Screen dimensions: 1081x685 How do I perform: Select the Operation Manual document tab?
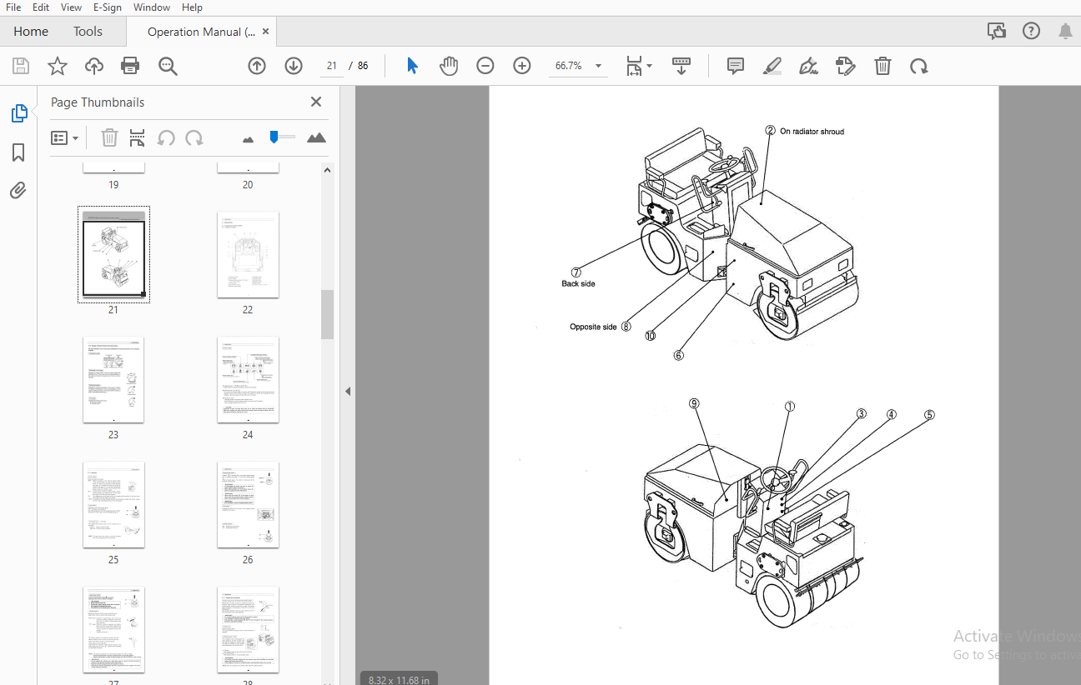click(x=201, y=32)
